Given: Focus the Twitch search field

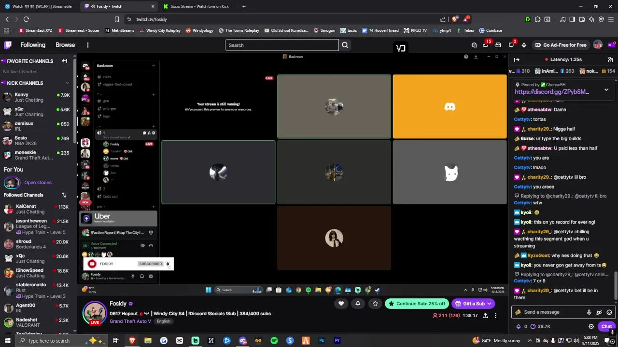Looking at the screenshot, I should point(282,45).
